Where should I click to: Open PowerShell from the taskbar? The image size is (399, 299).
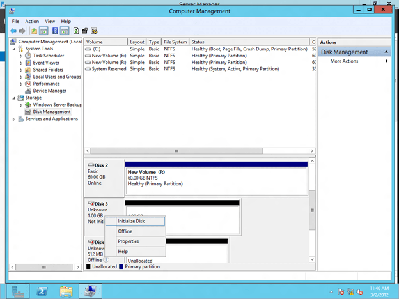point(42,291)
